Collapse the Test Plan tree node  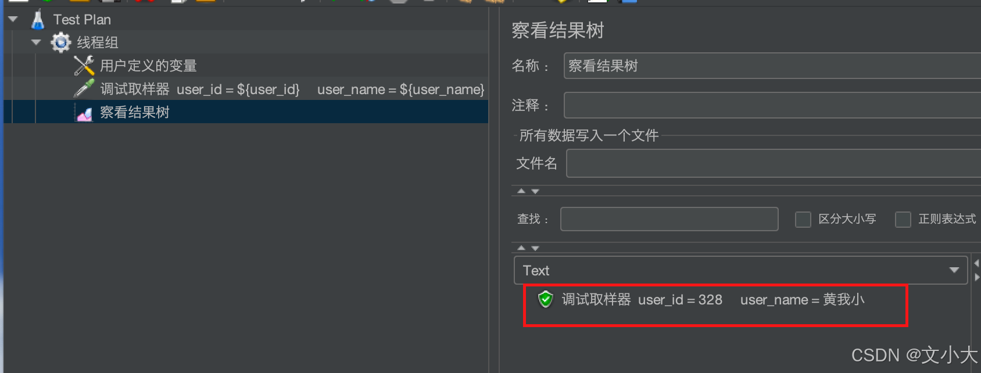(x=13, y=19)
